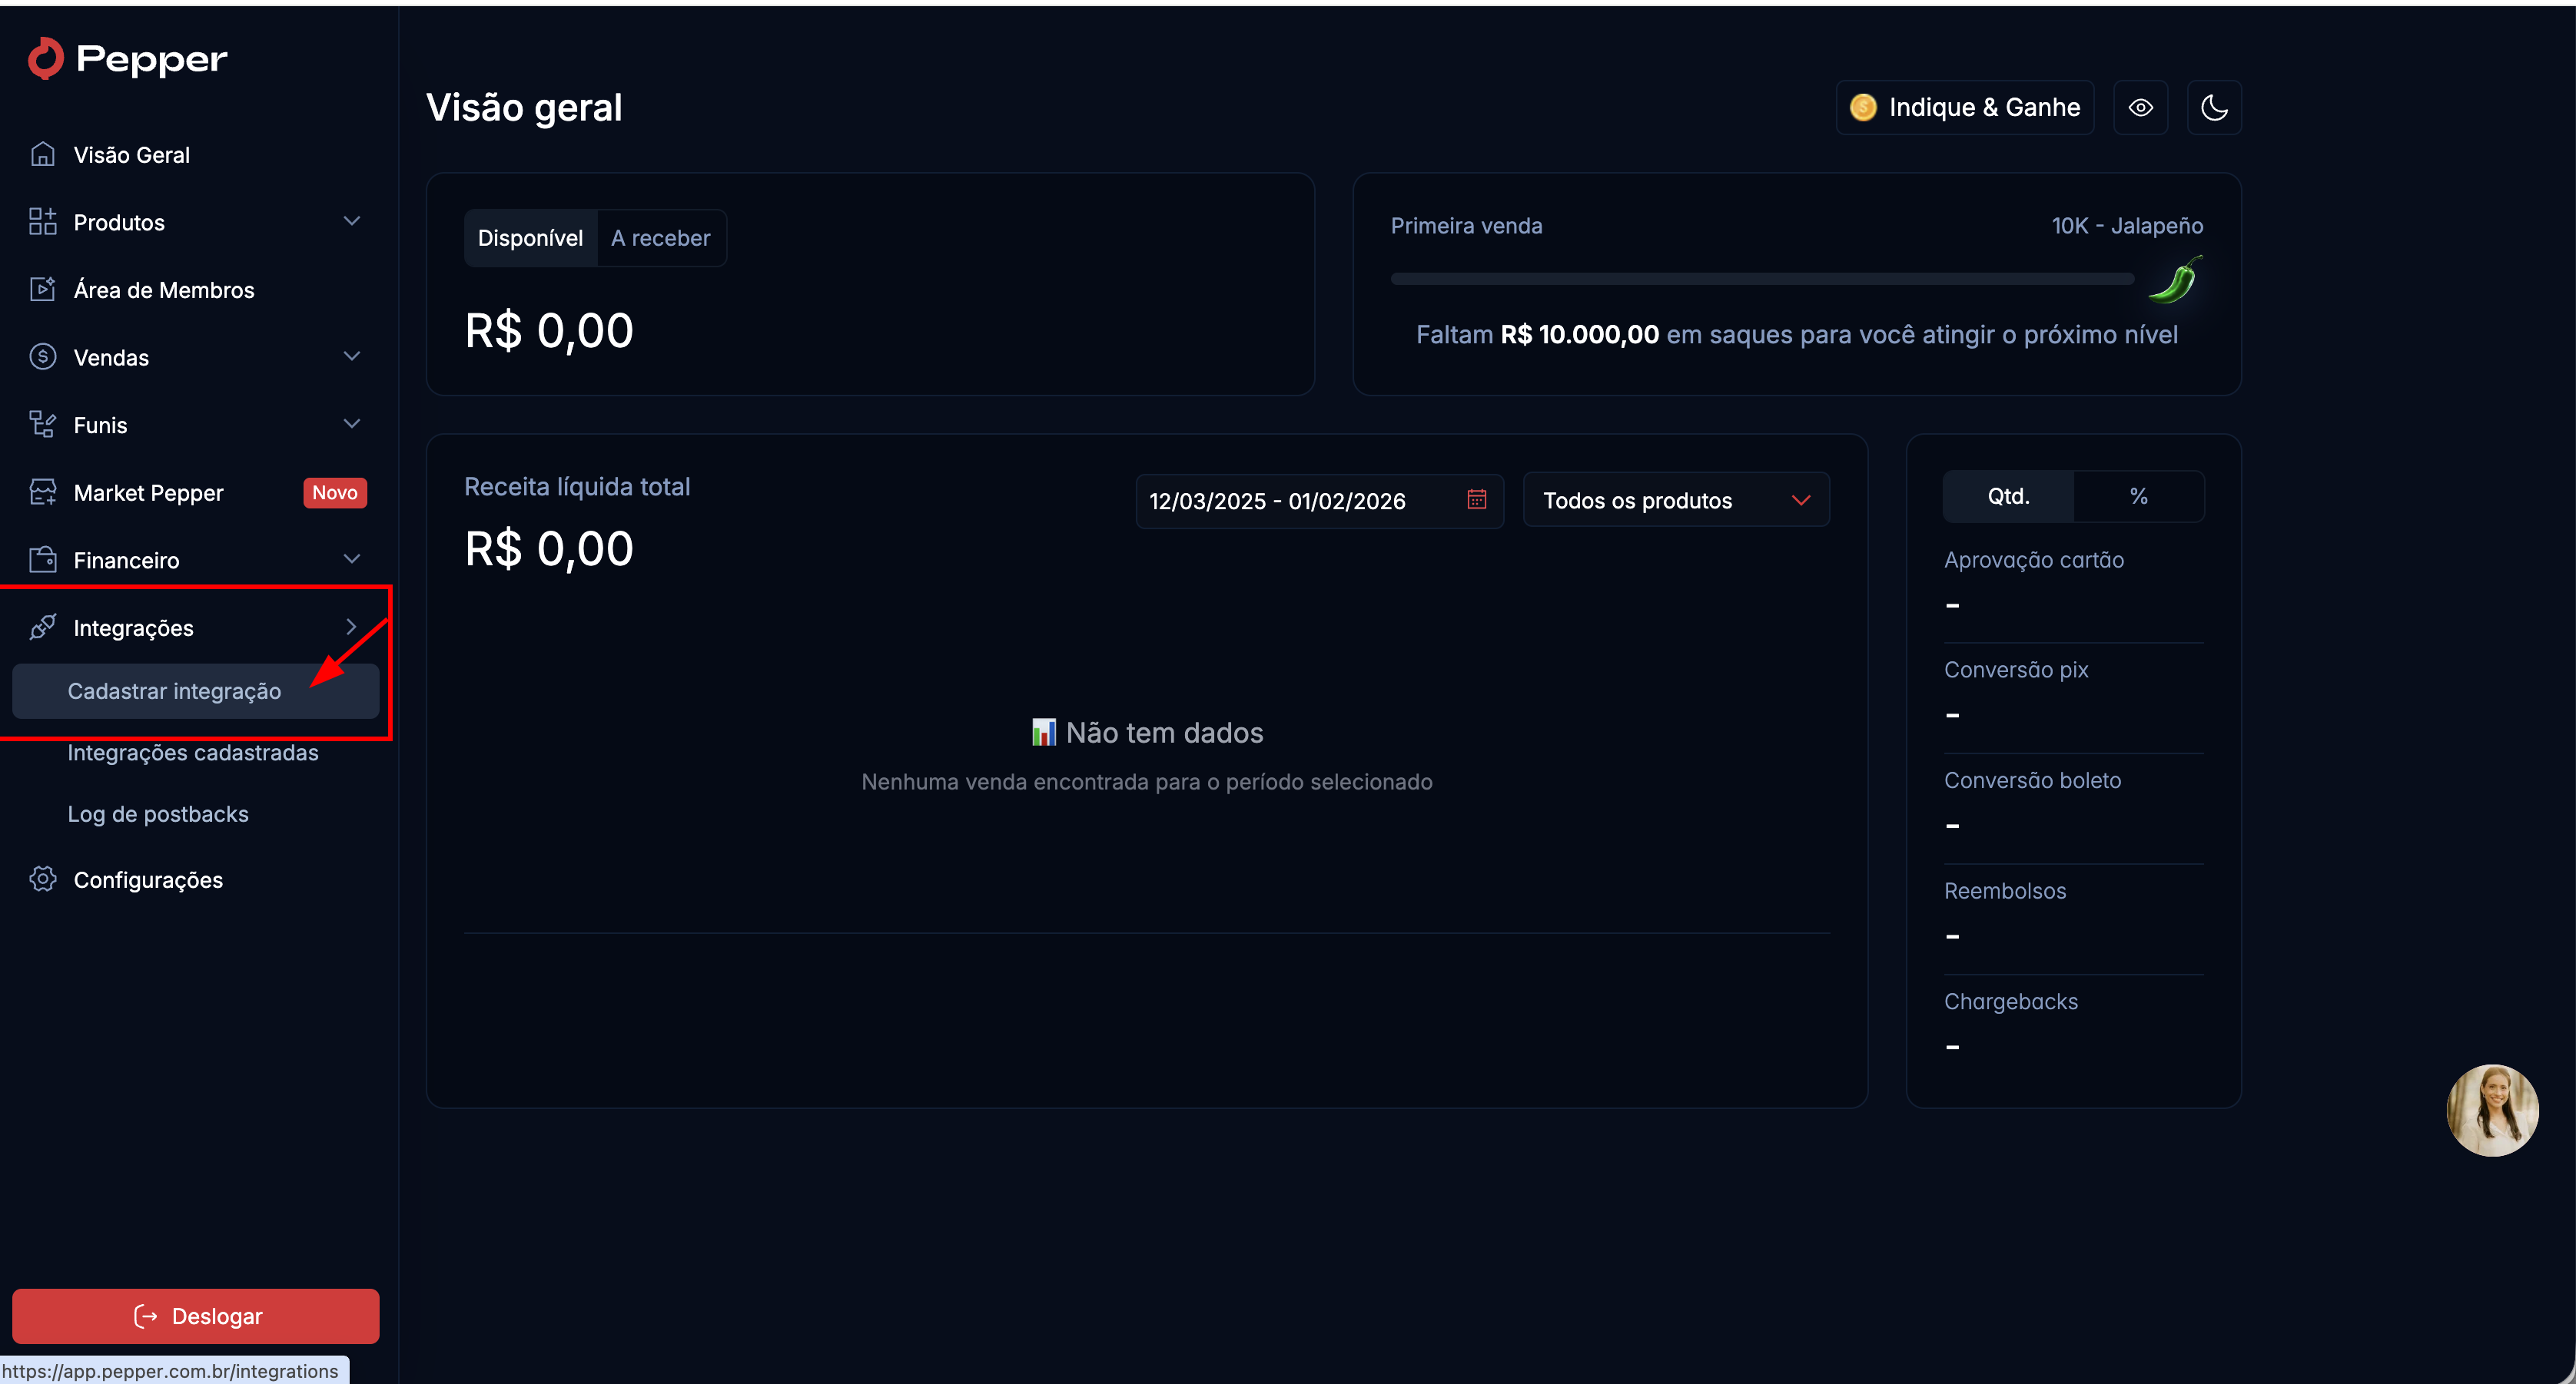Click the Visão Geral home icon
The image size is (2576, 1384).
coord(42,155)
